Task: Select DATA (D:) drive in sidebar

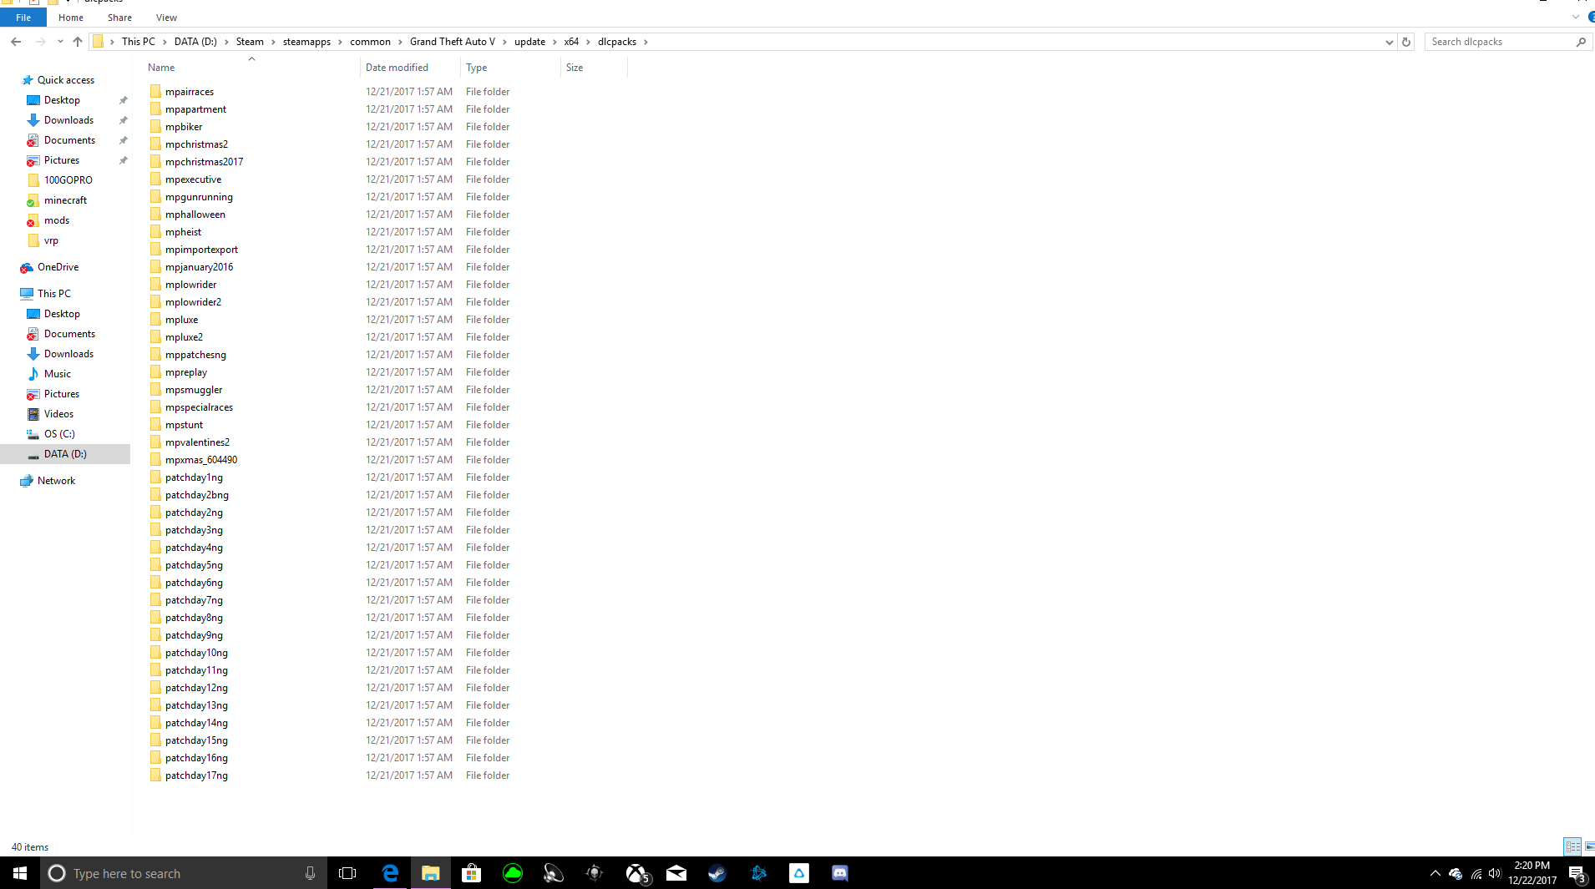Action: (65, 454)
